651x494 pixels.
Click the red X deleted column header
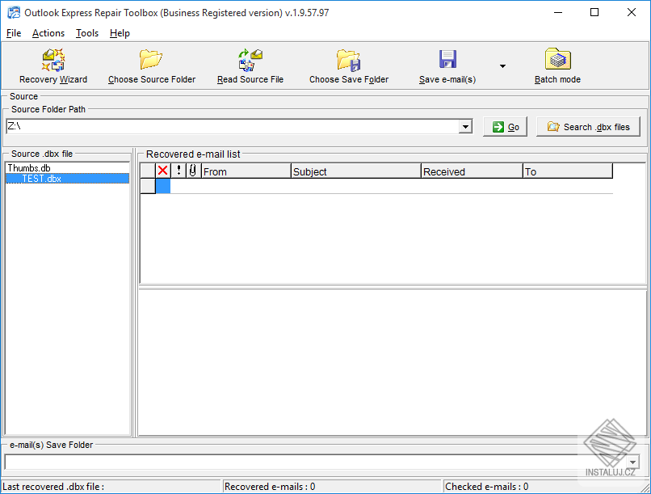163,171
